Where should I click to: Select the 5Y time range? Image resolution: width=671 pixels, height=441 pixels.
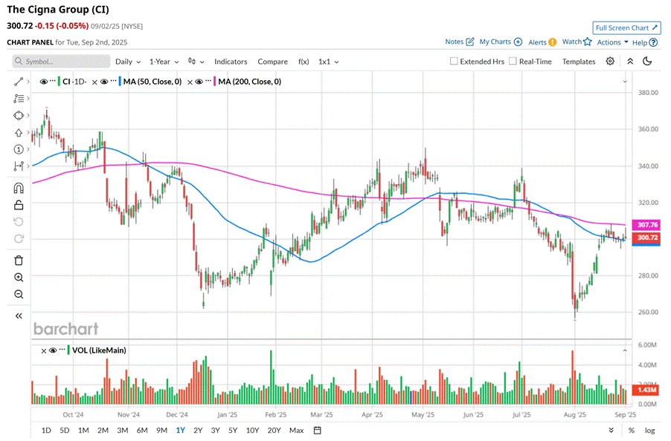click(x=233, y=430)
